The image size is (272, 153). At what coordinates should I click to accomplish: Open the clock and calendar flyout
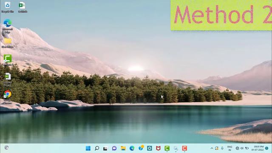[258, 148]
